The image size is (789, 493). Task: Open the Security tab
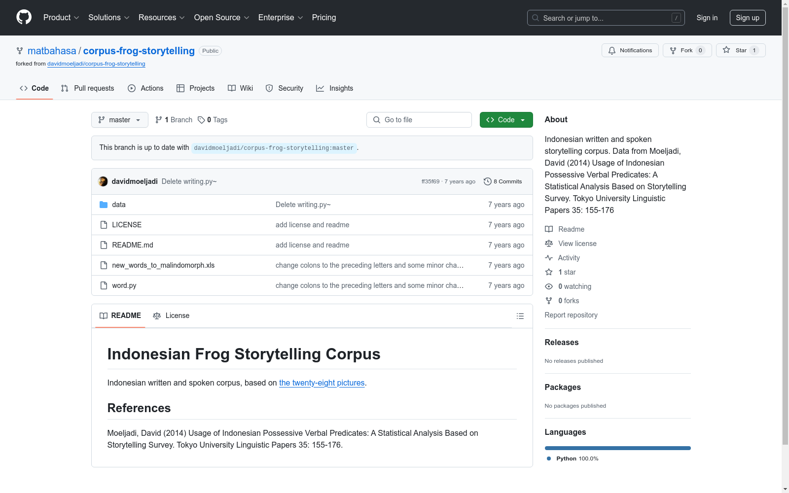tap(285, 88)
